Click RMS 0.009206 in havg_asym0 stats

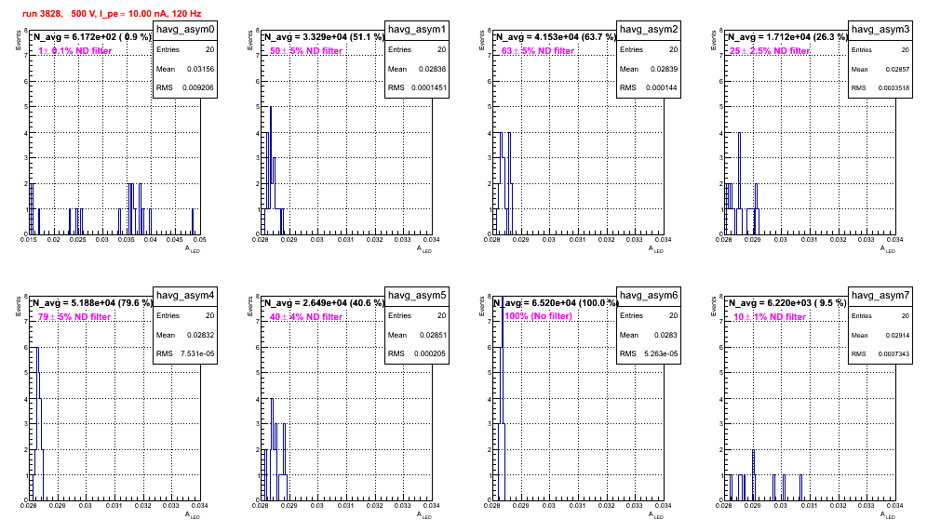(185, 88)
